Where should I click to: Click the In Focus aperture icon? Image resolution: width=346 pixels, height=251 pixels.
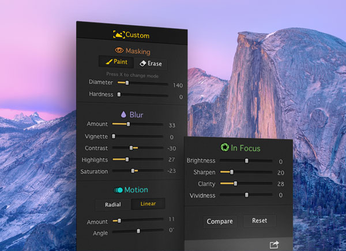(x=225, y=147)
